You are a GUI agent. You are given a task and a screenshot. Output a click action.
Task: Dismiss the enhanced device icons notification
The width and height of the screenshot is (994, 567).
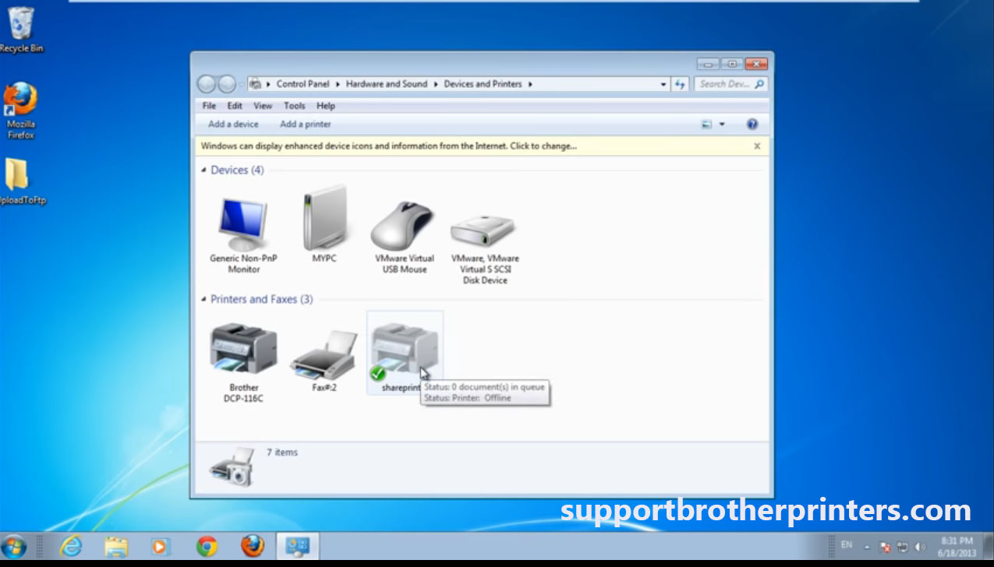click(x=756, y=146)
